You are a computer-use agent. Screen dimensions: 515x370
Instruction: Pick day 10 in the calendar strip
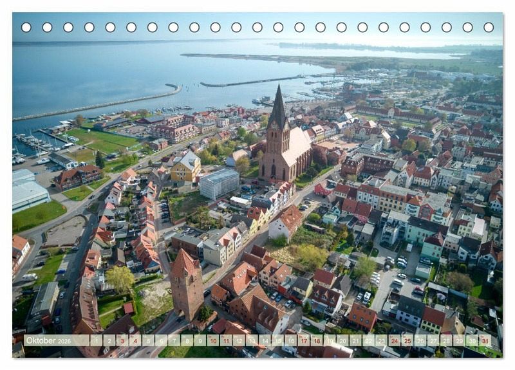(x=212, y=340)
